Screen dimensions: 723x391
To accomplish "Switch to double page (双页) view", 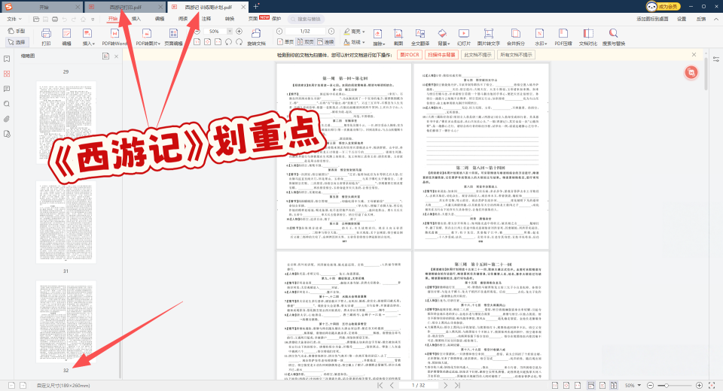I will click(x=306, y=42).
